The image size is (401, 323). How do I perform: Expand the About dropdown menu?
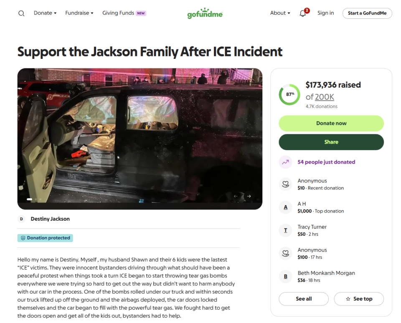tap(280, 13)
